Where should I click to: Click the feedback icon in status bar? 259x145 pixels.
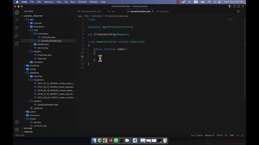click(238, 135)
